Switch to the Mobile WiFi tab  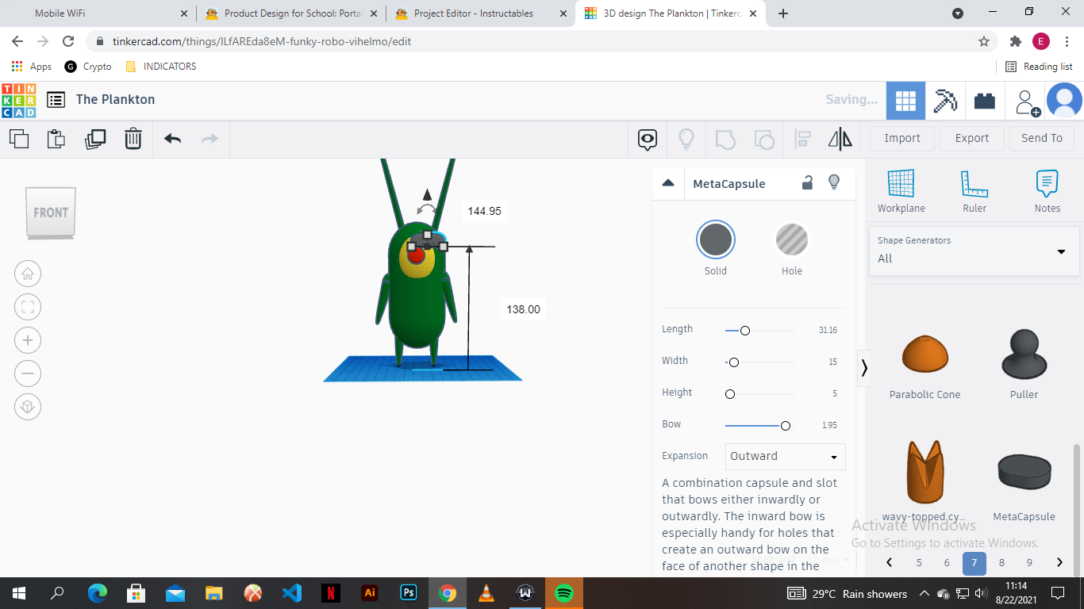[98, 13]
